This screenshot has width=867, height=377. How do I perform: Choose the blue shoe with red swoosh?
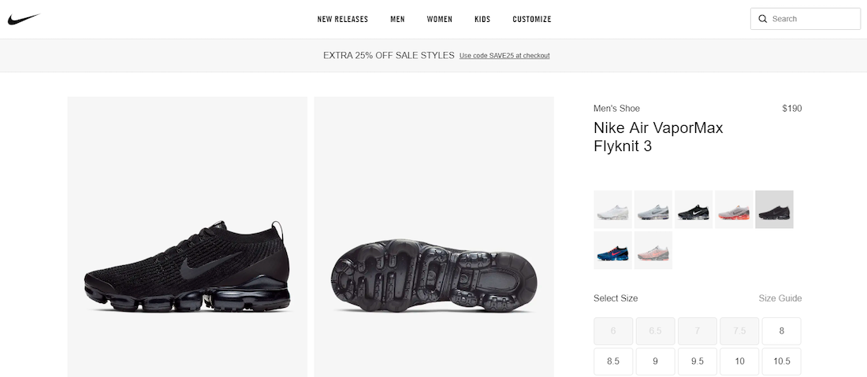[x=612, y=250]
